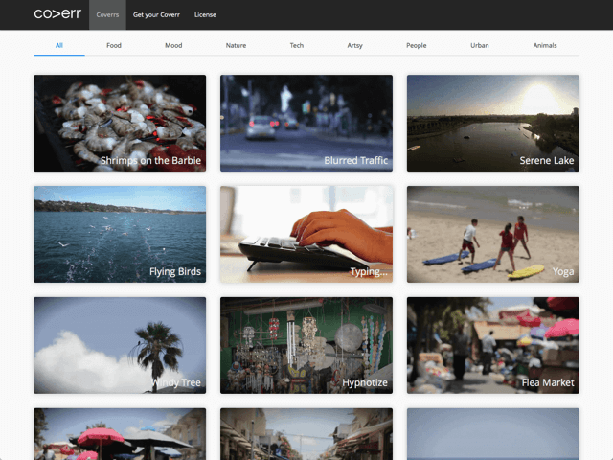Switch to the Nature tab

click(x=236, y=45)
